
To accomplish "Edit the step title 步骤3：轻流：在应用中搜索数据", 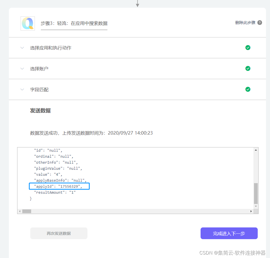I will [74, 23].
